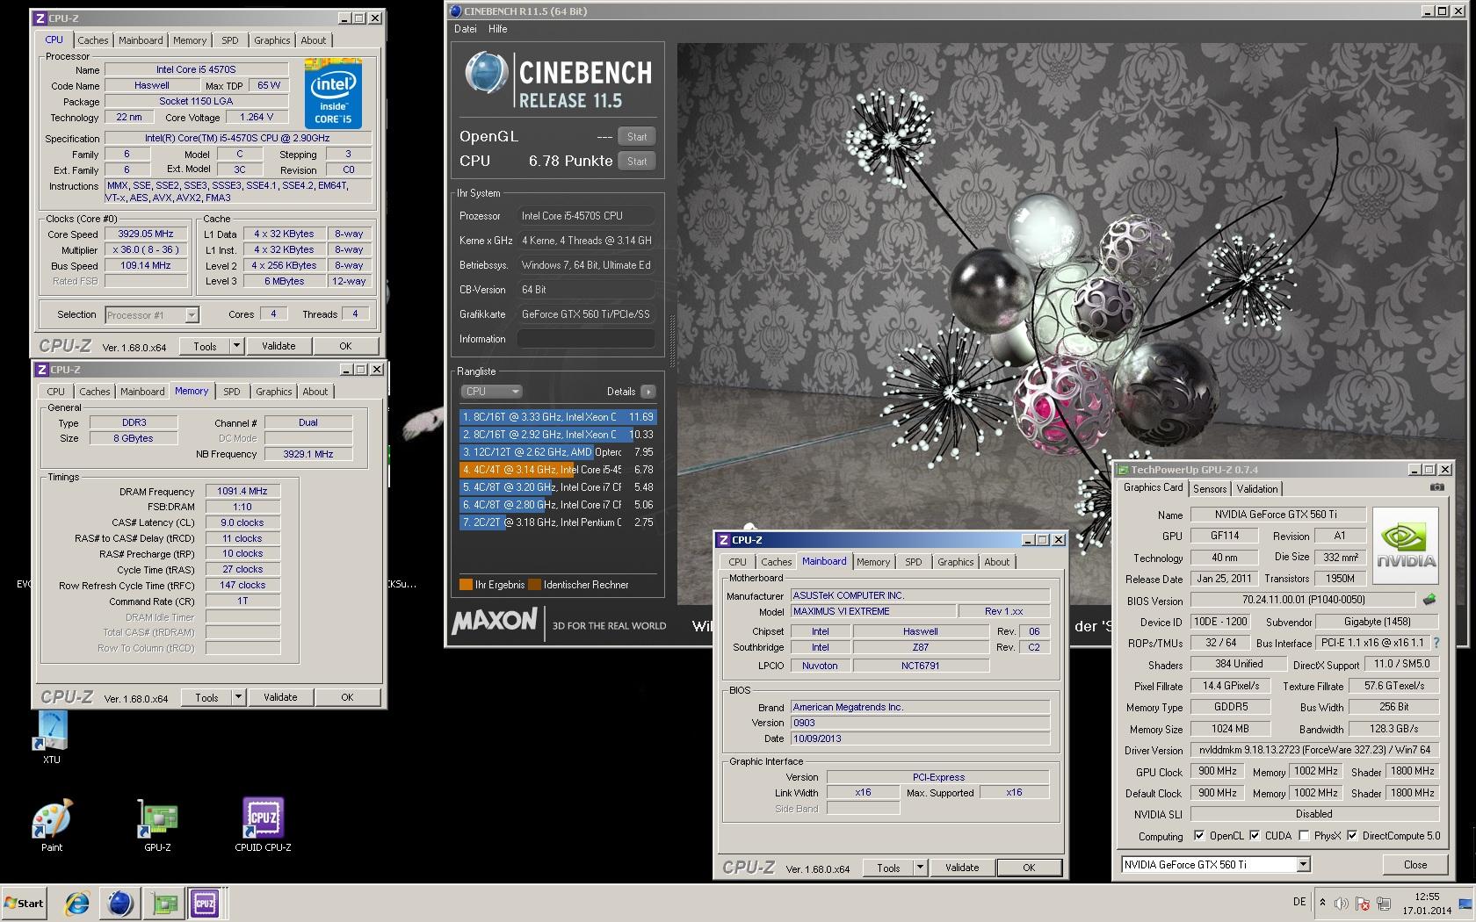
Task: Click Validate in the top CPU-Z window
Action: pos(279,346)
